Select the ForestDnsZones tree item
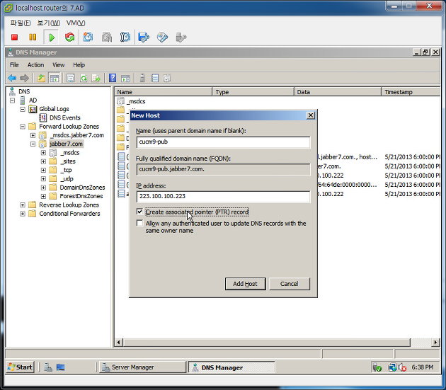Screen dimensions: 446x390 [81, 196]
